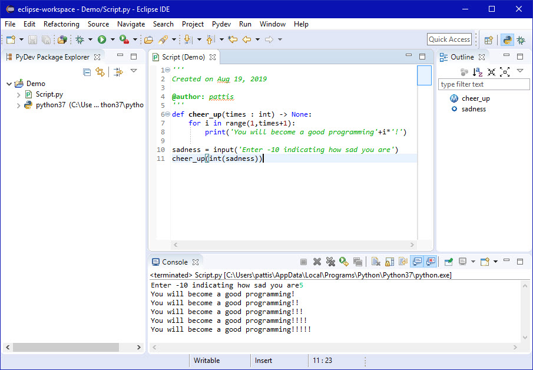Image resolution: width=533 pixels, height=370 pixels.
Task: Collapse the Demo project tree node
Action: pyautogui.click(x=9, y=84)
